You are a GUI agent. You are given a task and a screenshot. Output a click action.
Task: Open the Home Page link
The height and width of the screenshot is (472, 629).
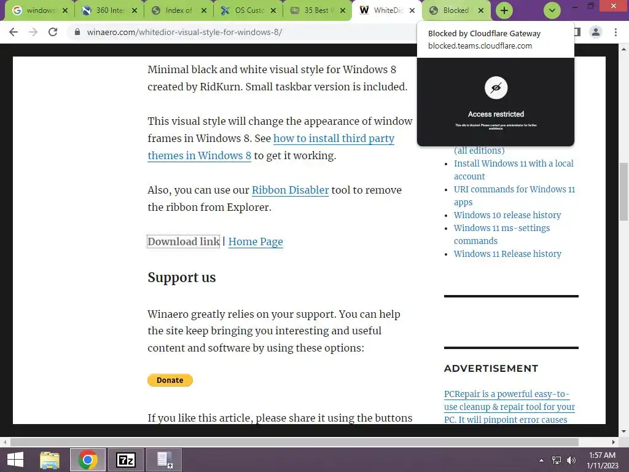coord(256,242)
